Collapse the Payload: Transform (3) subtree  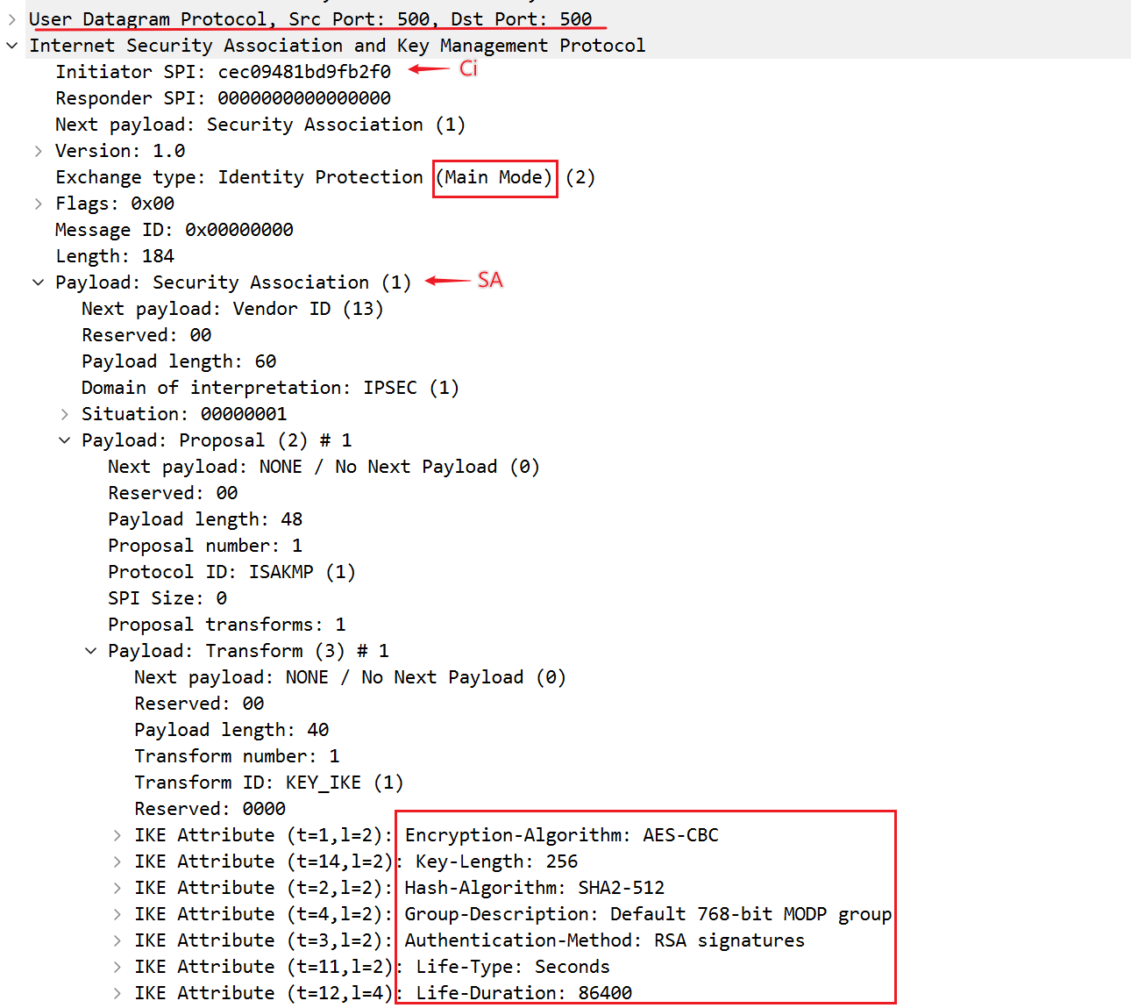tap(91, 650)
